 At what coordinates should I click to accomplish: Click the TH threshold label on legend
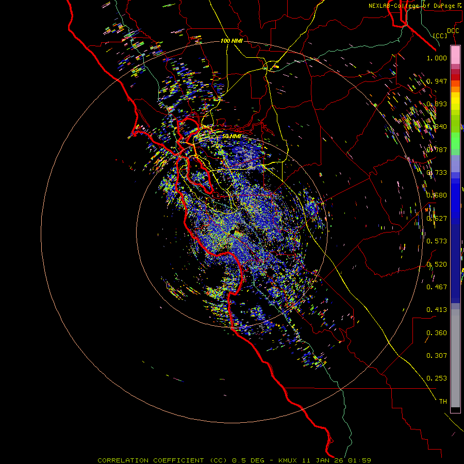pos(443,402)
